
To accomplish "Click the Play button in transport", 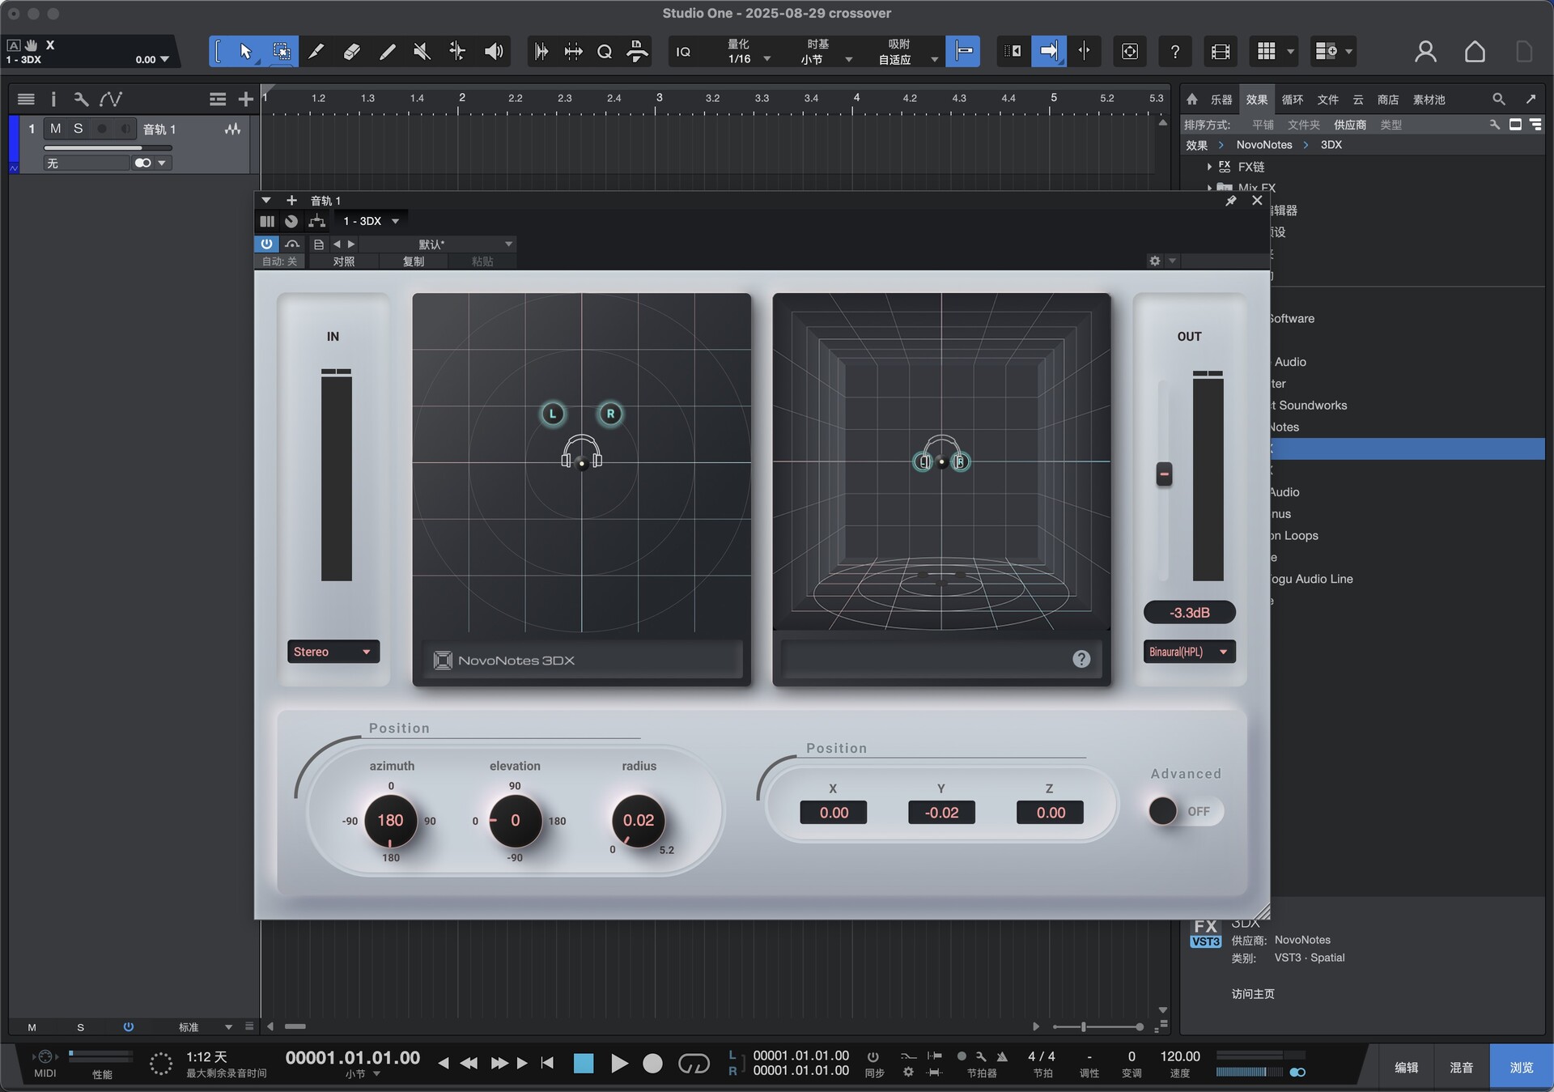I will 619,1063.
